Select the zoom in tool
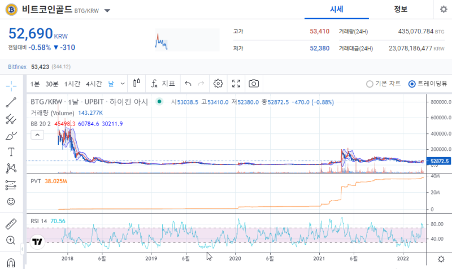Image resolution: width=452 pixels, height=269 pixels. [x=11, y=240]
